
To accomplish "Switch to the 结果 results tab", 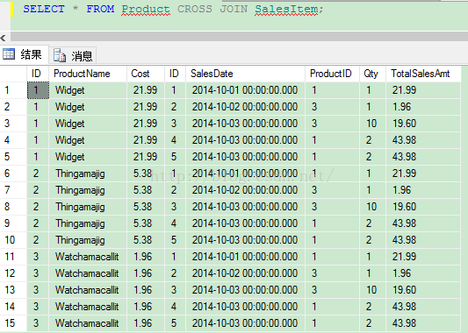I will coord(25,55).
